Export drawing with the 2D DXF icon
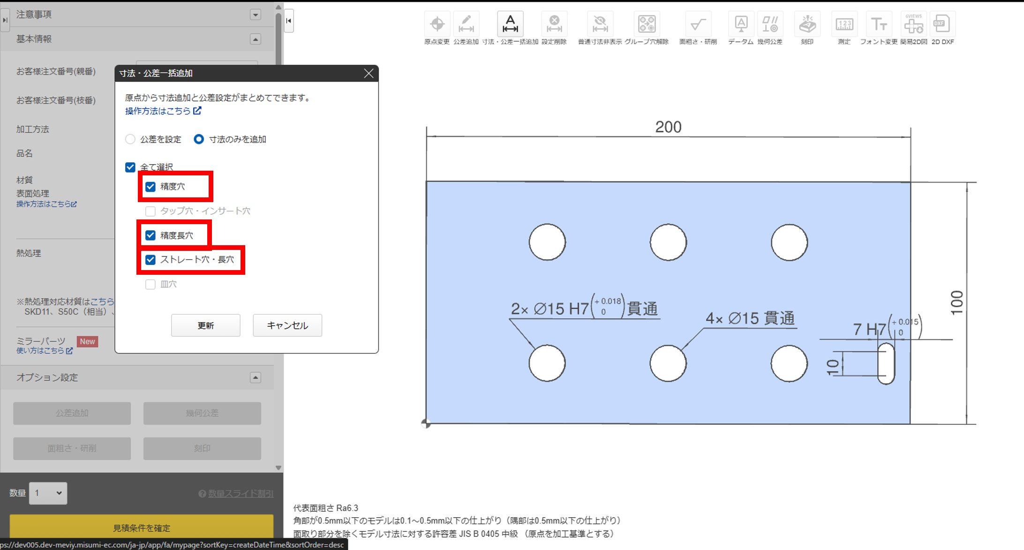 tap(942, 23)
